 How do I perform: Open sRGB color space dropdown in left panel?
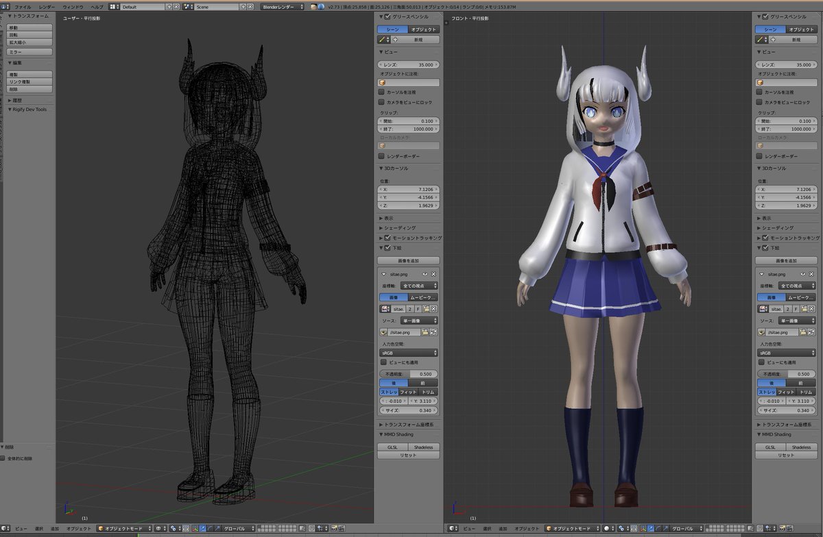point(409,353)
